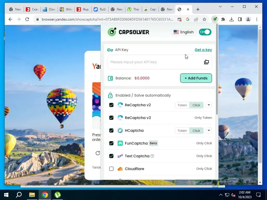Uncheck the Text Captcha checkbox
This screenshot has width=267, height=200.
111,156
